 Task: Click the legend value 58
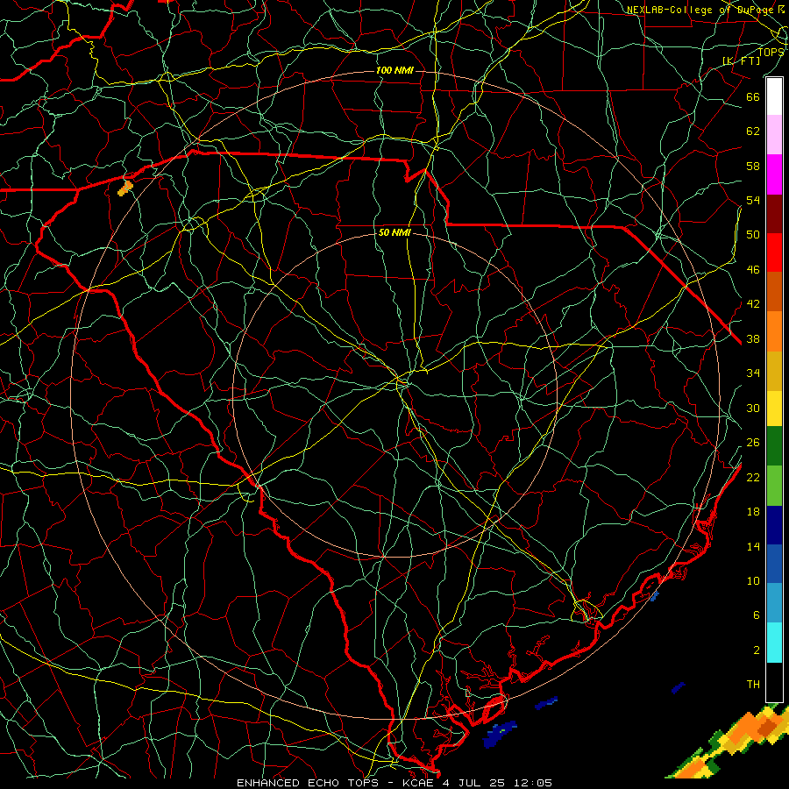coord(753,166)
